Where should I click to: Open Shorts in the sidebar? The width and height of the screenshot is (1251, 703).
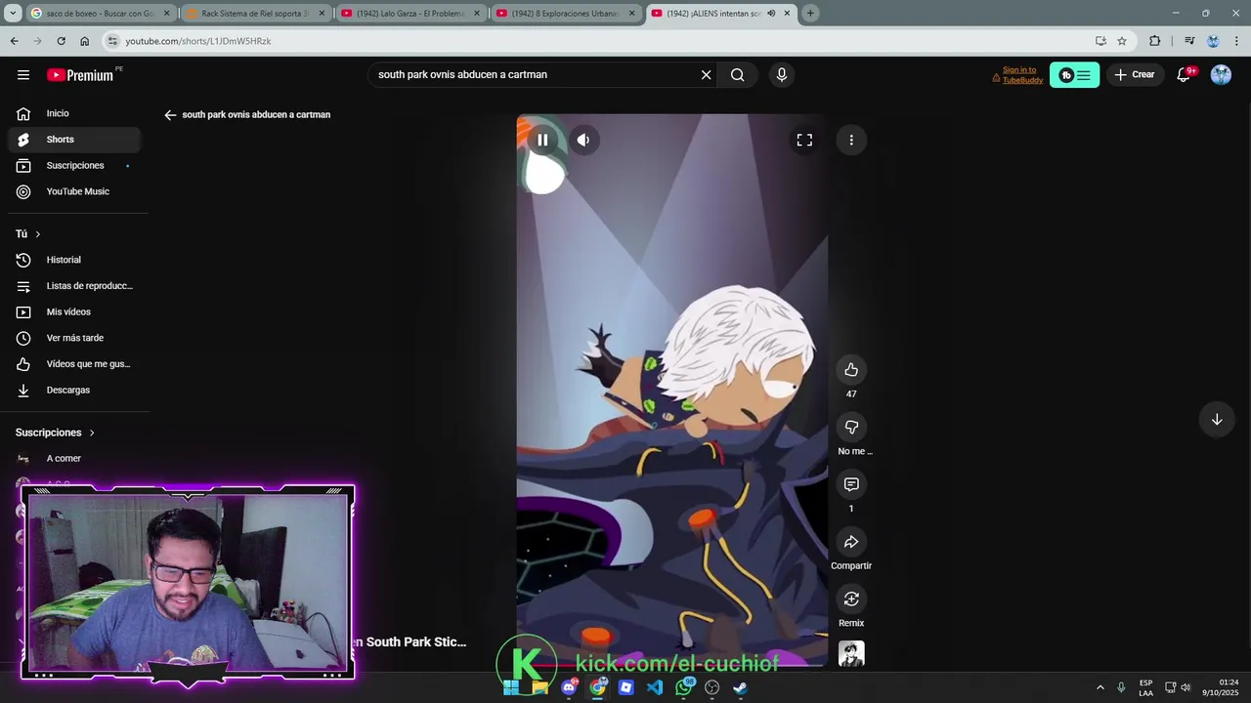tap(74, 140)
